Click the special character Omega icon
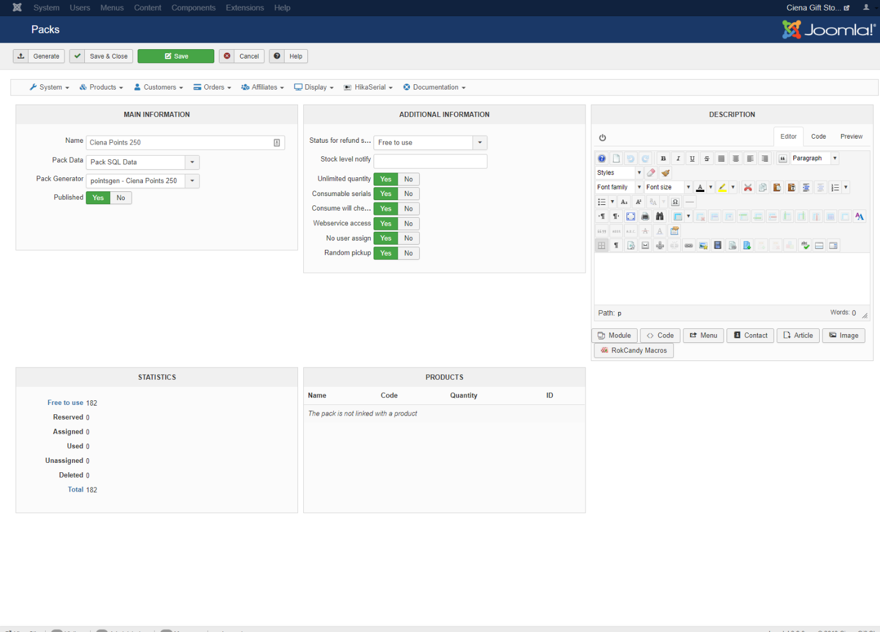The image size is (880, 632). 675,202
